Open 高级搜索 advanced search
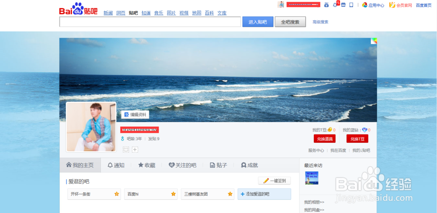 320,22
